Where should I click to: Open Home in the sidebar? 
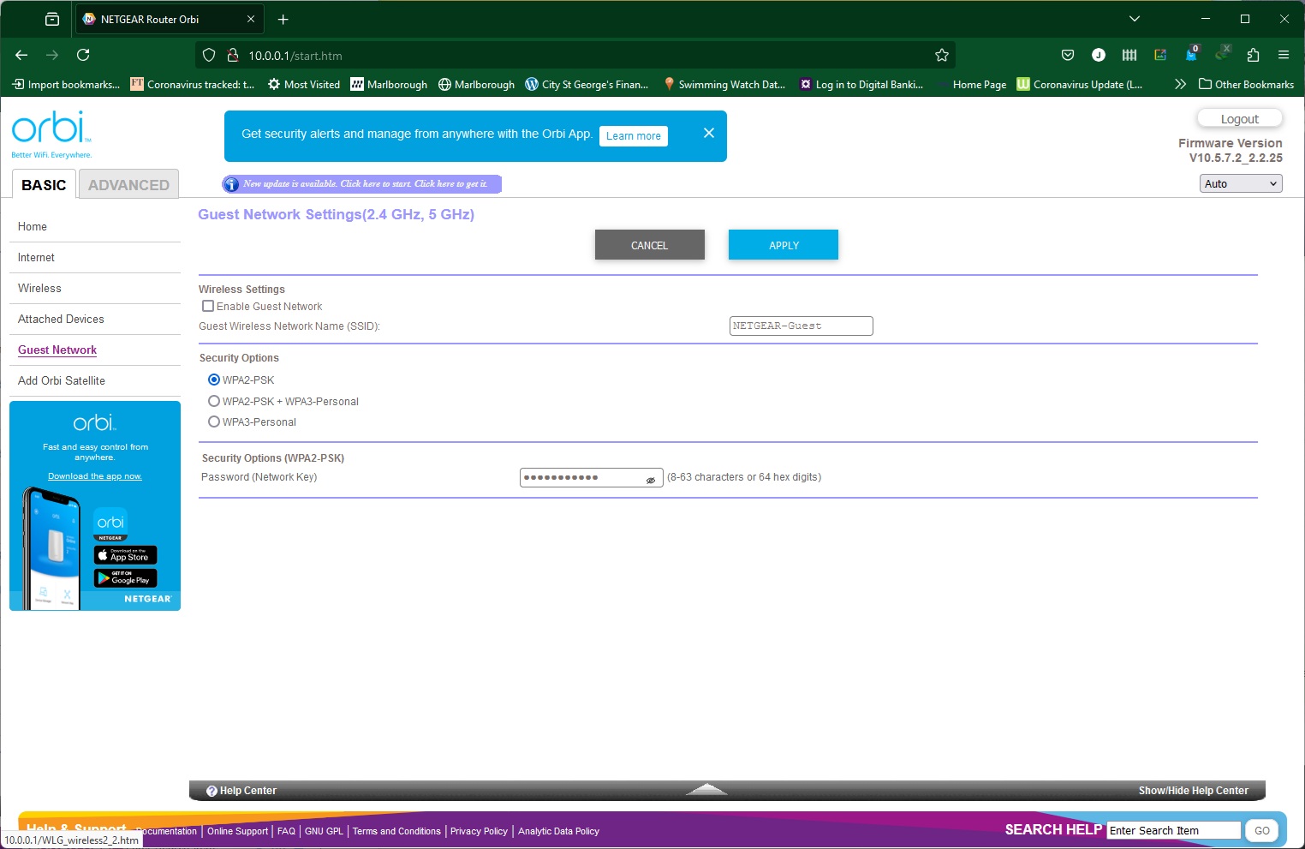[x=33, y=226]
